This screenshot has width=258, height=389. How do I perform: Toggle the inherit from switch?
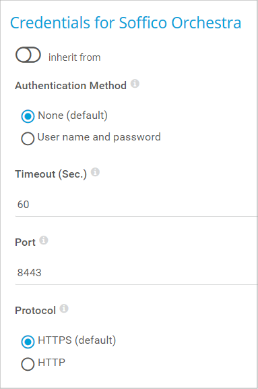28,55
